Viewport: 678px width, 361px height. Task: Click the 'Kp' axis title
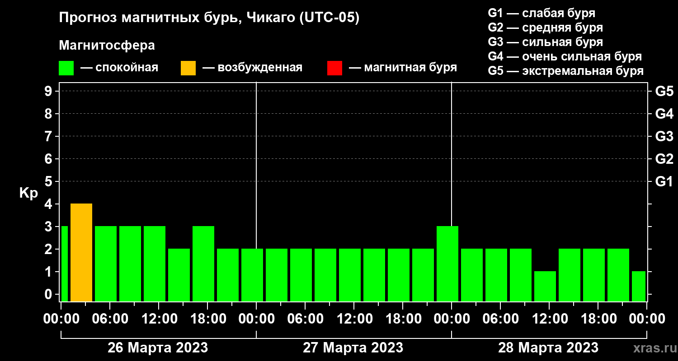click(x=28, y=193)
